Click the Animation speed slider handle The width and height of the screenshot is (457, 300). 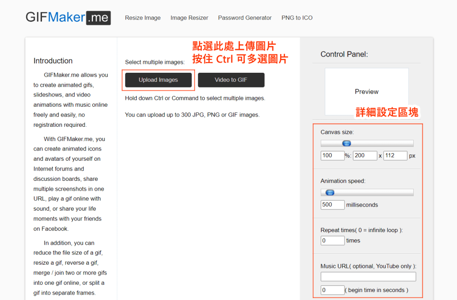click(330, 192)
